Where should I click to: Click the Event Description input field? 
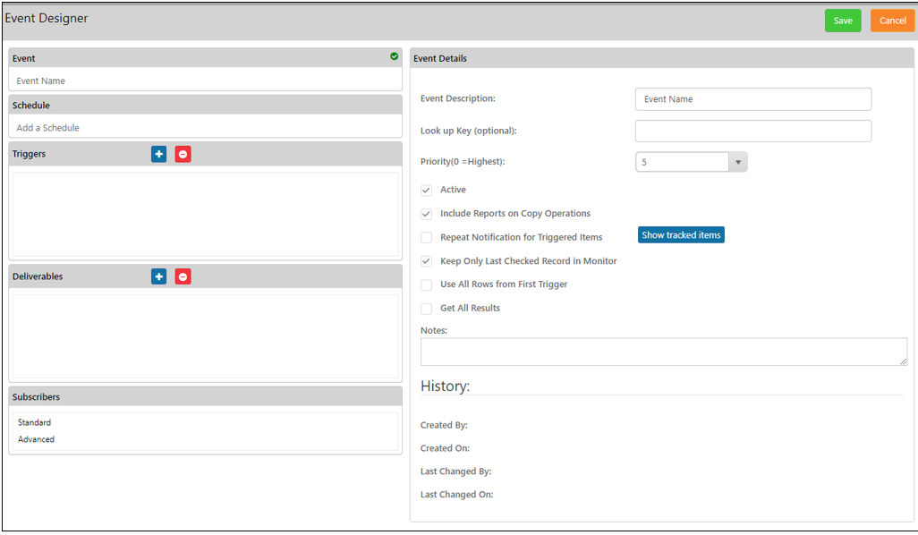point(752,99)
